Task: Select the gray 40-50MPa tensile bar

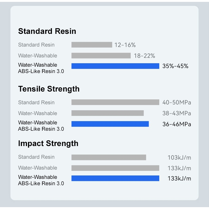Action: pos(115,102)
